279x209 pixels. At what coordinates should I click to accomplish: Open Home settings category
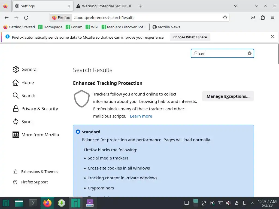[23, 82]
